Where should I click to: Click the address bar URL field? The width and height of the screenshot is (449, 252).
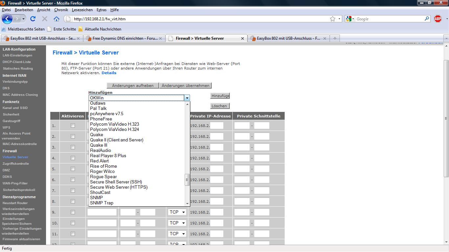(201, 19)
